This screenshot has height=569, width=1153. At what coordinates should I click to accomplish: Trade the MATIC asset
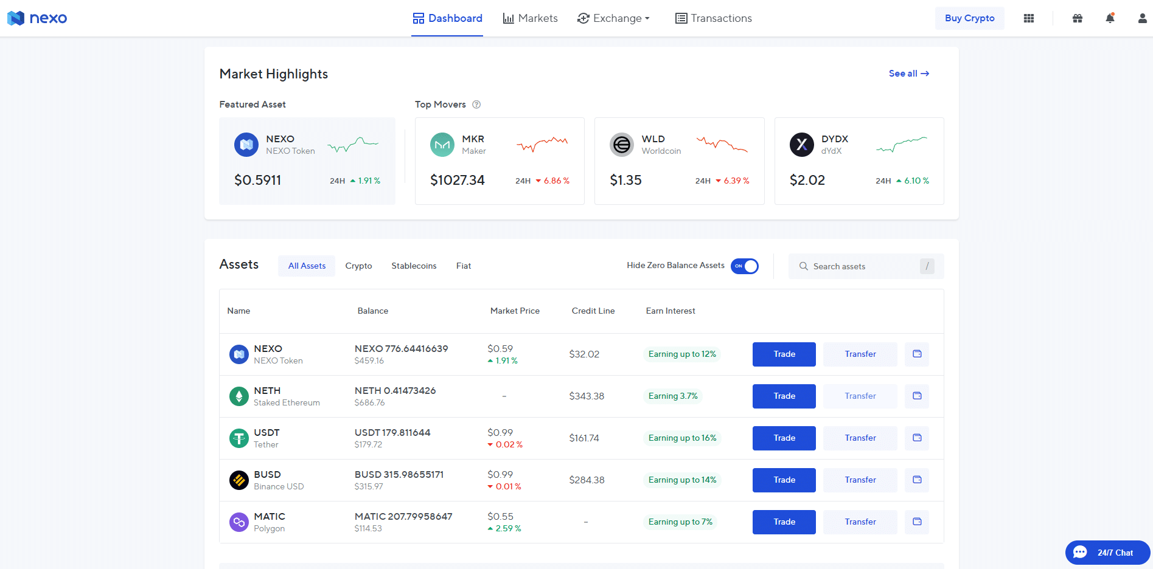click(x=784, y=522)
